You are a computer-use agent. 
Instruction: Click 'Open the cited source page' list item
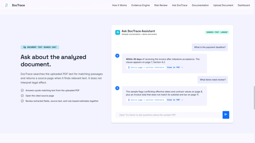tap(40, 96)
